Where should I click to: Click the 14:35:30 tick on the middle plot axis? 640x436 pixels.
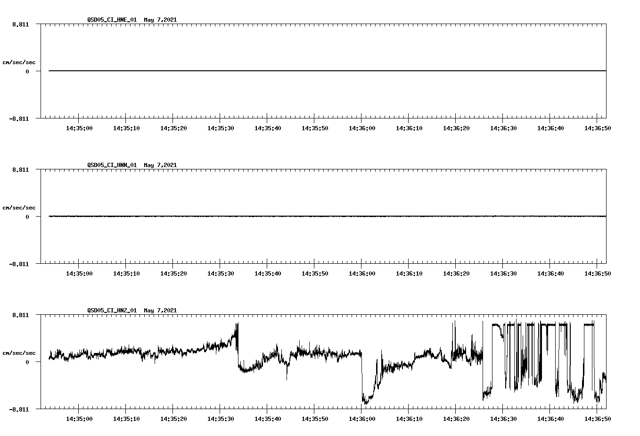(220, 273)
